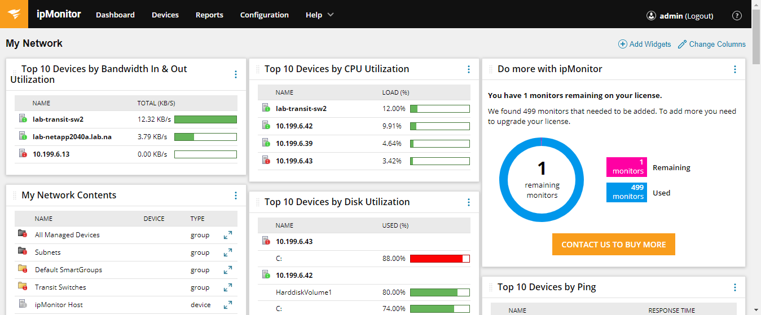Click the folder icon for Transit Switches
This screenshot has width=761, height=315.
coord(23,287)
